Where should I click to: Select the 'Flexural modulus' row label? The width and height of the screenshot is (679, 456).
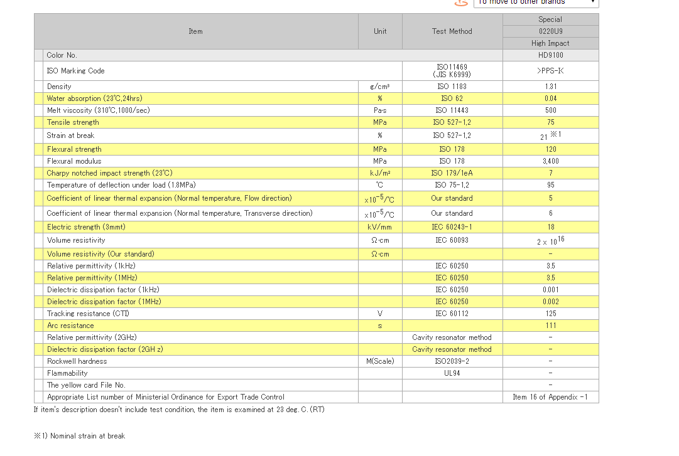tap(74, 161)
